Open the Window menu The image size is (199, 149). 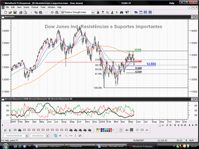click(51, 7)
